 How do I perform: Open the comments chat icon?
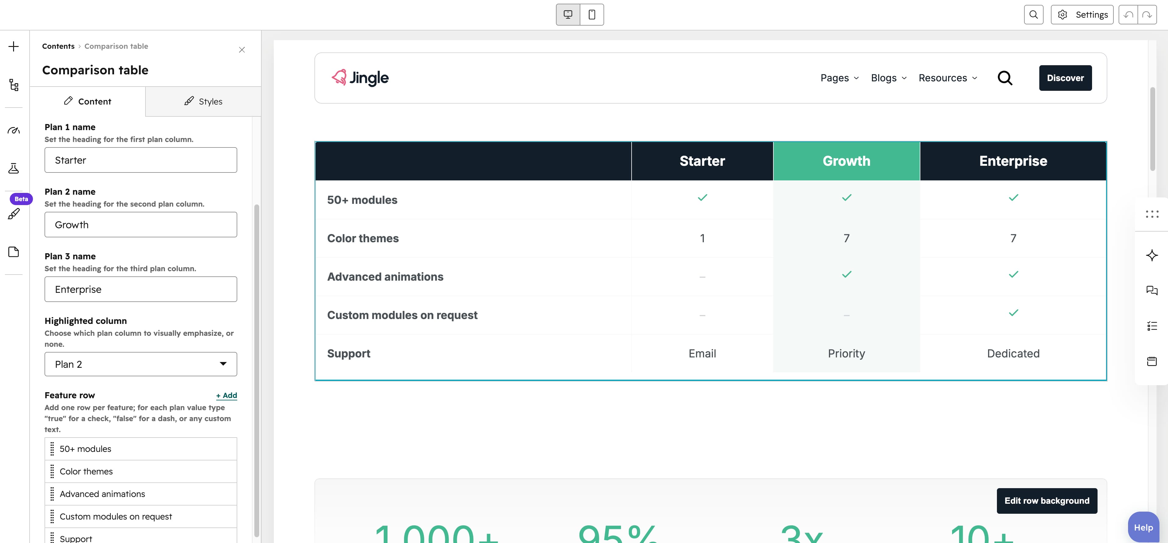tap(1152, 290)
